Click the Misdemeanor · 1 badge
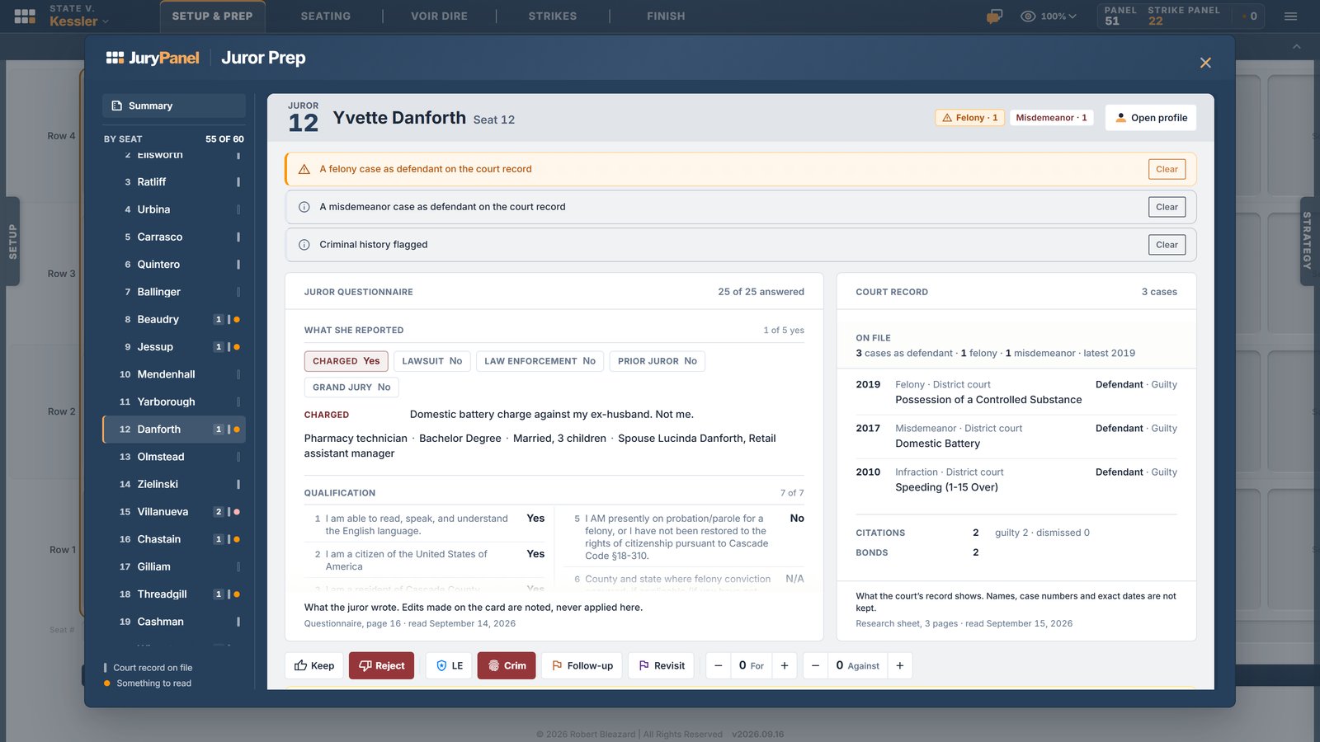The width and height of the screenshot is (1320, 742). point(1051,118)
